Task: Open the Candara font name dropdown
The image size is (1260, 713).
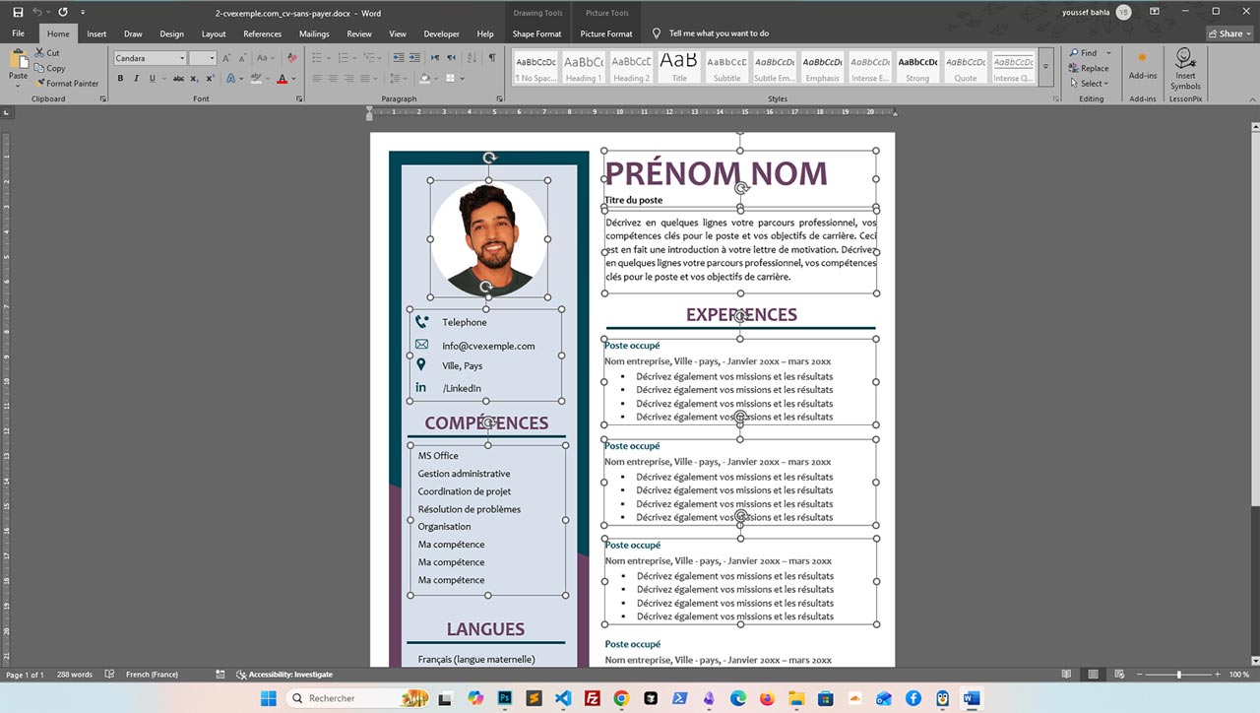Action: pos(182,58)
